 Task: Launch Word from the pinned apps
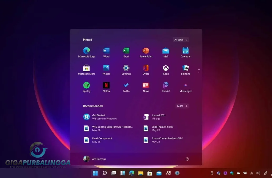(x=106, y=52)
